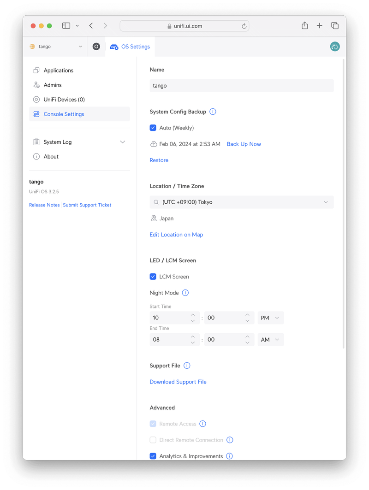This screenshot has width=369, height=490.
Task: Click the page reload icon
Action: [244, 26]
